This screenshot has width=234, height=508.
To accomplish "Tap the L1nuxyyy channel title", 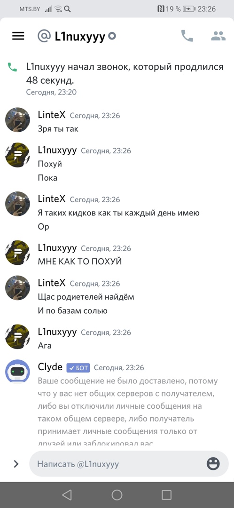I will (80, 37).
